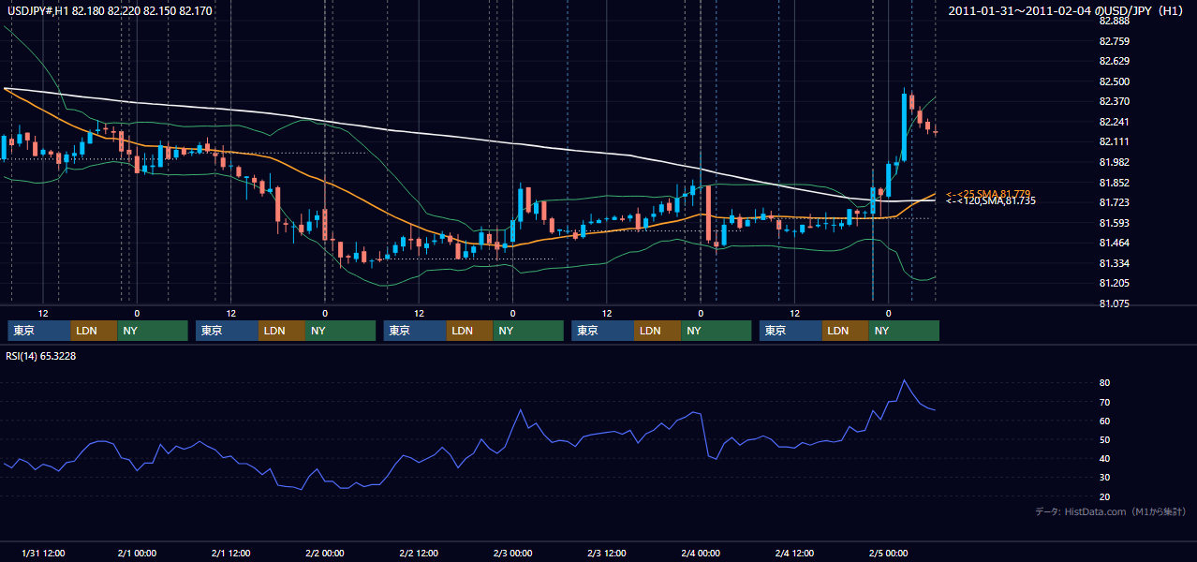Click the 81.334 price axis value
The image size is (1197, 562).
click(x=1114, y=263)
